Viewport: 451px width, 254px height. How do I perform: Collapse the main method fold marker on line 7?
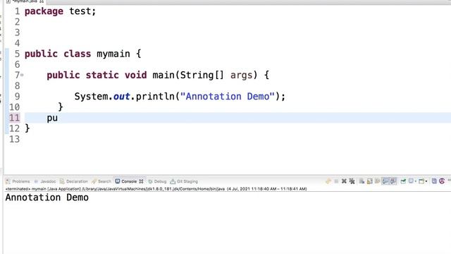pyautogui.click(x=22, y=75)
